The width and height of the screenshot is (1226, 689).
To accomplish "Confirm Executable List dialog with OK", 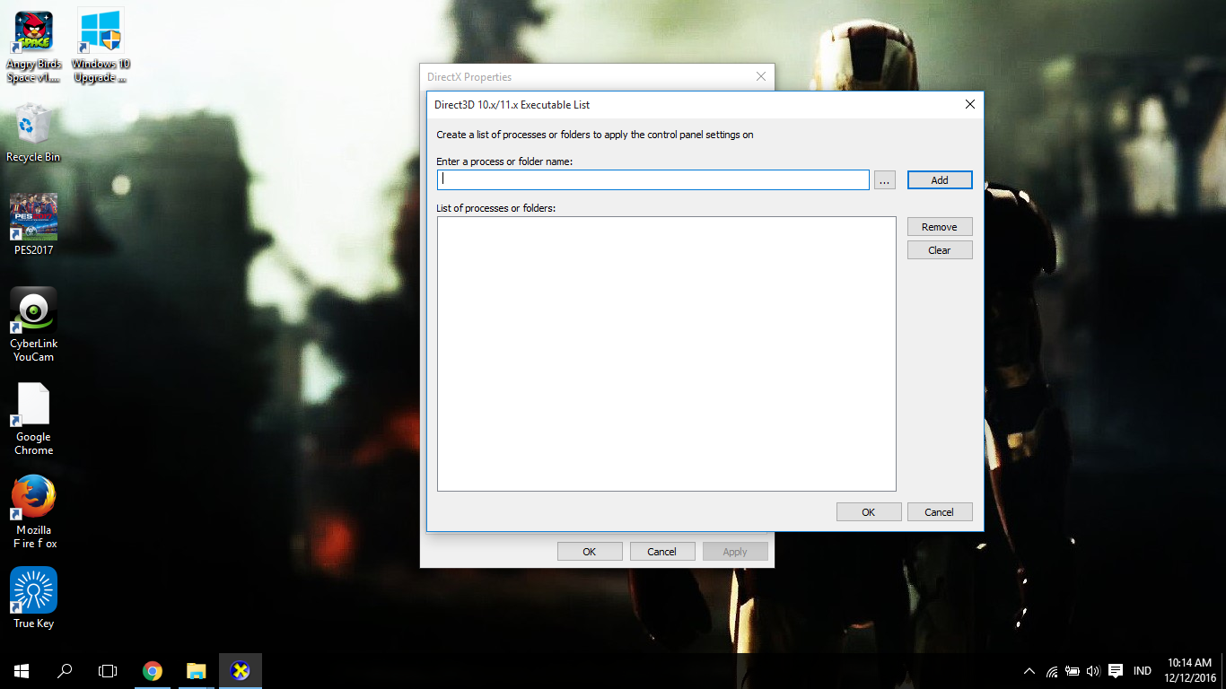I will click(869, 512).
